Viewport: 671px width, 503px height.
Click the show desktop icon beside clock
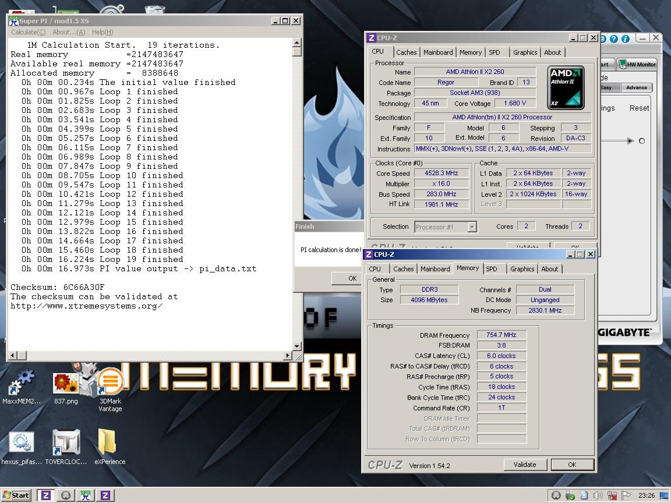click(664, 495)
